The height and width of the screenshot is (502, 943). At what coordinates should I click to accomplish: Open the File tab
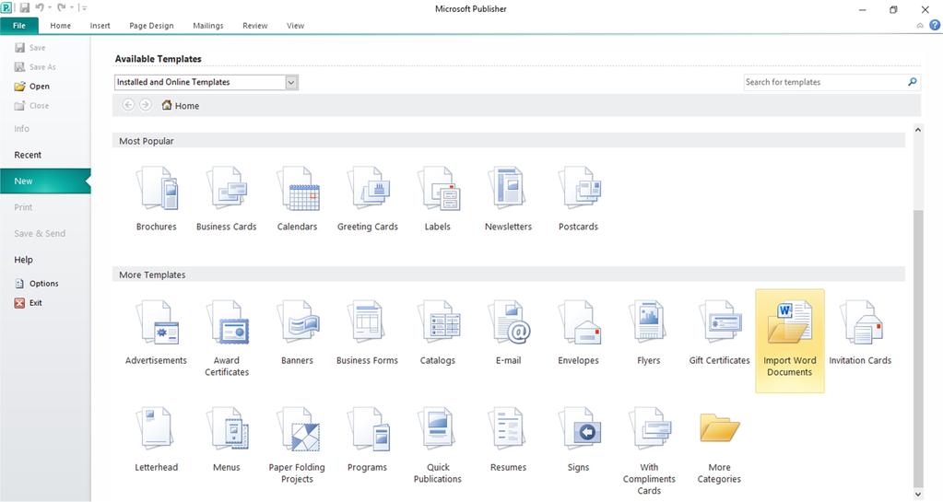(x=19, y=25)
